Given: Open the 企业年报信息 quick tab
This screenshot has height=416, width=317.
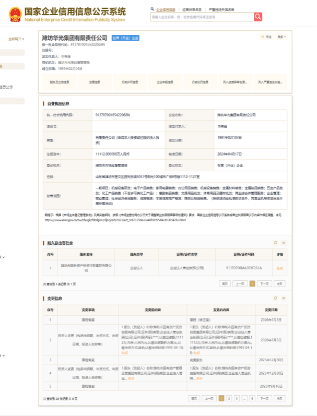Looking at the screenshot, I should click(165, 82).
